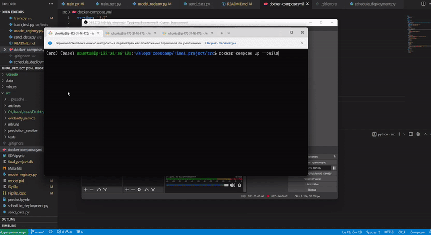
Task: Open the OBS audio mixer gear settings
Action: point(239,185)
